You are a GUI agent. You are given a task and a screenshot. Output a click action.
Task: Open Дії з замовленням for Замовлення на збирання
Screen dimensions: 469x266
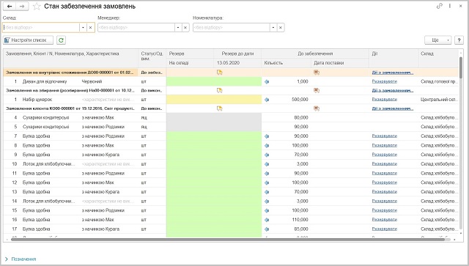tap(393, 90)
